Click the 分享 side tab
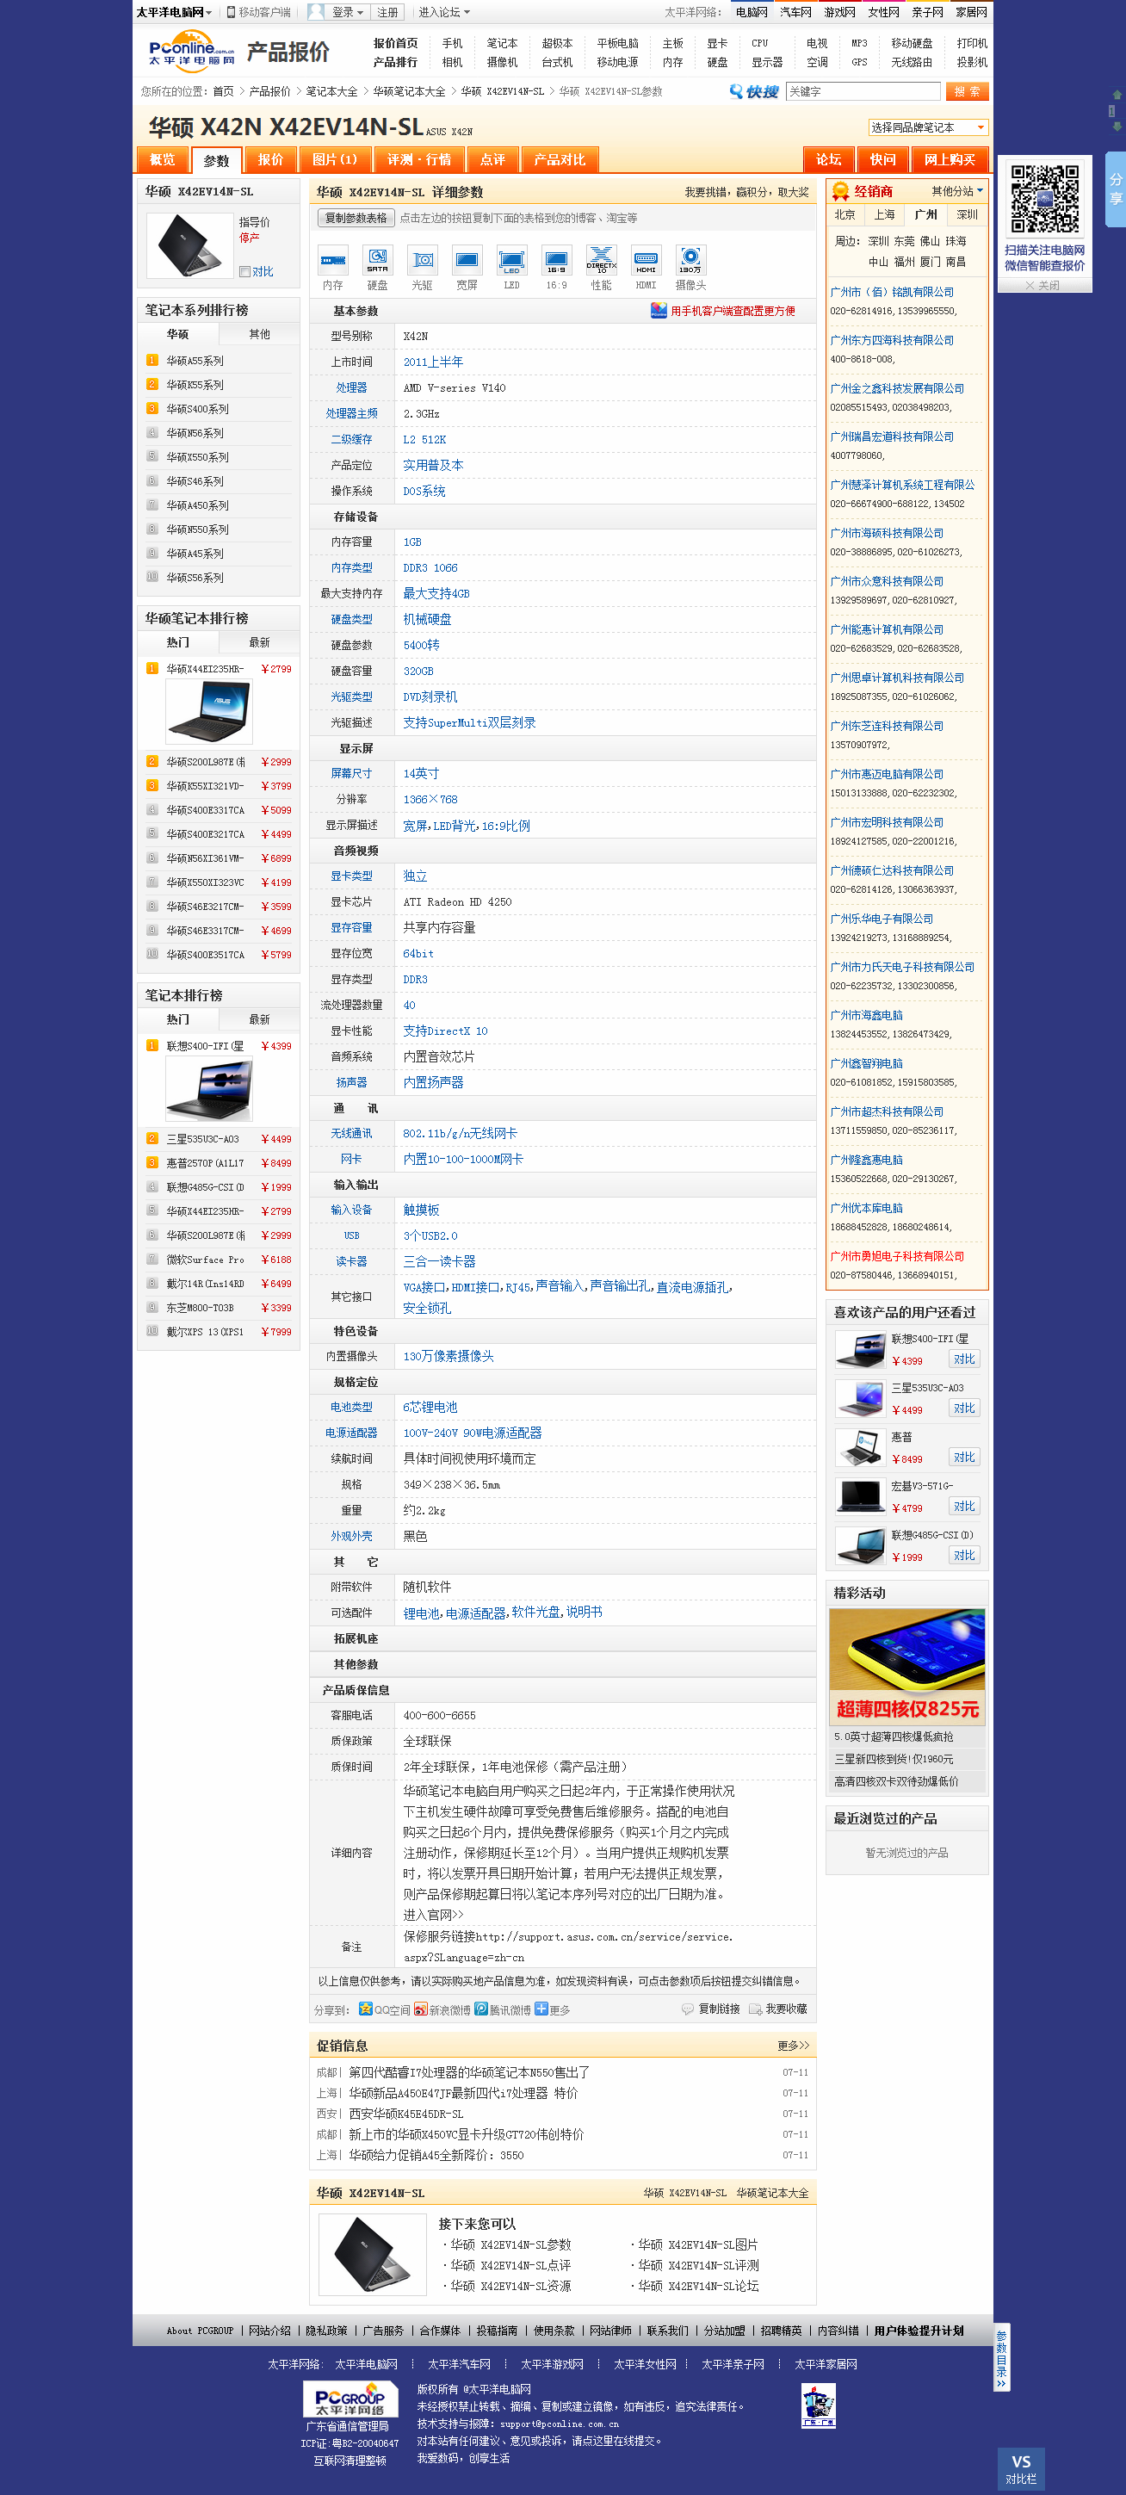The width and height of the screenshot is (1126, 2495). (x=1116, y=189)
